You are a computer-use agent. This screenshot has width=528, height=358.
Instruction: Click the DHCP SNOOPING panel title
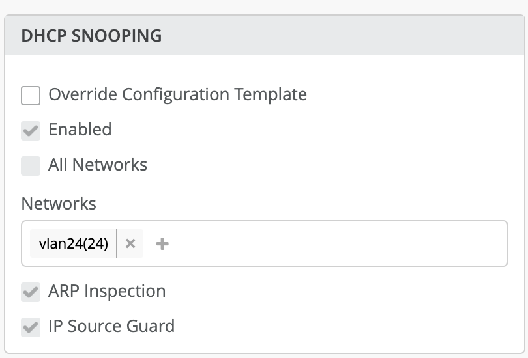click(x=91, y=35)
